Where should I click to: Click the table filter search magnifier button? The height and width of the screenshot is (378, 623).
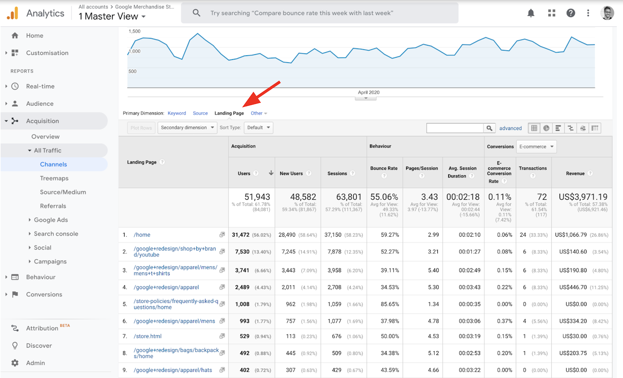pos(489,128)
